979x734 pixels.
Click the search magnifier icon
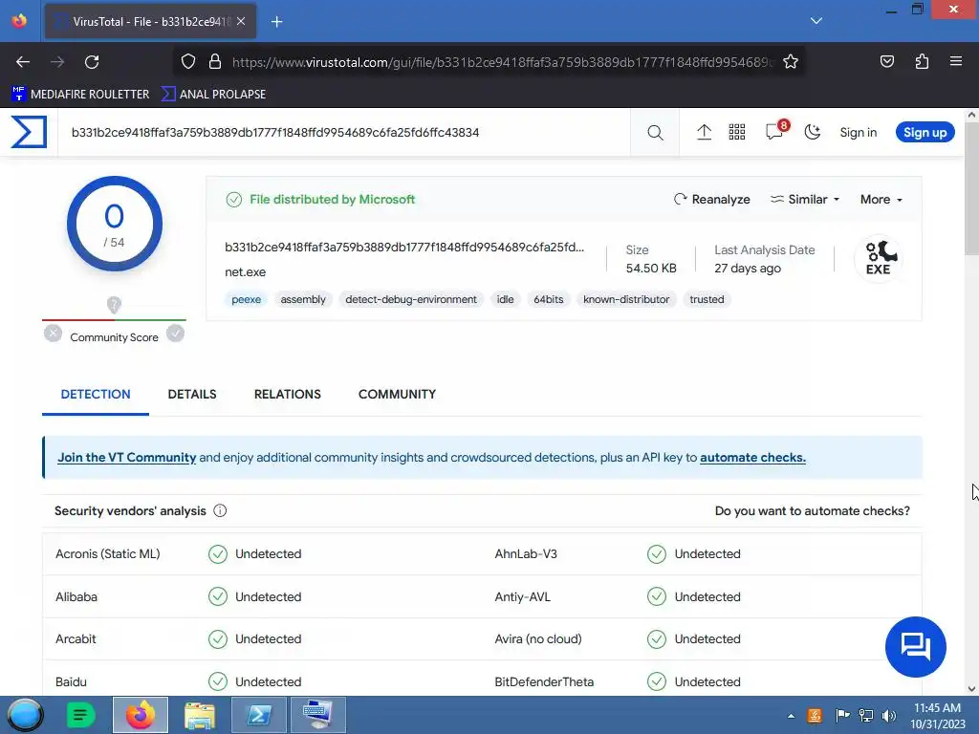[x=655, y=132]
